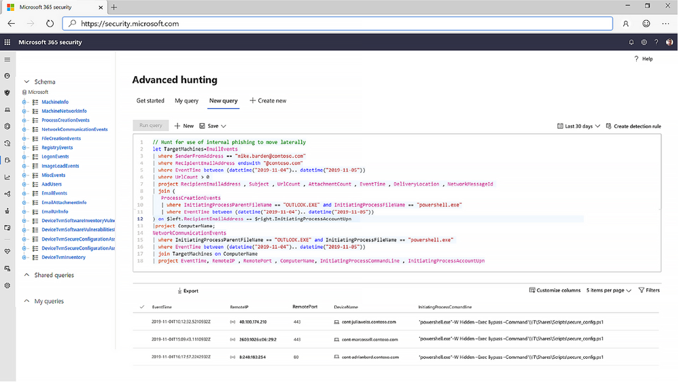Toggle the select-all checkmark in results header
The height and width of the screenshot is (382, 679).
coord(142,307)
